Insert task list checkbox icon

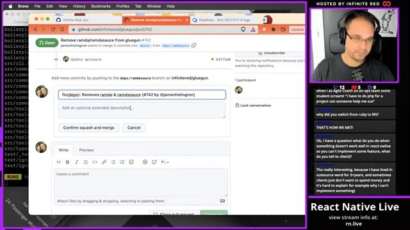131,162
